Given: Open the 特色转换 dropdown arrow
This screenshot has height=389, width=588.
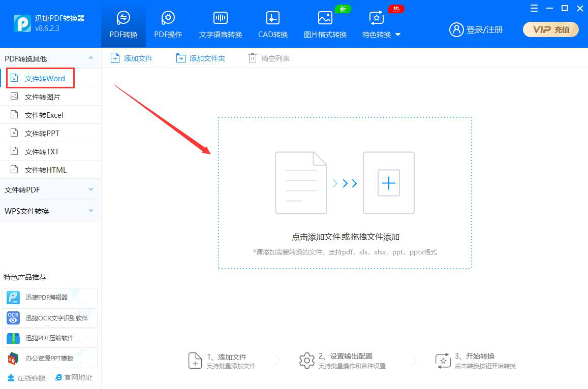Looking at the screenshot, I should point(398,35).
